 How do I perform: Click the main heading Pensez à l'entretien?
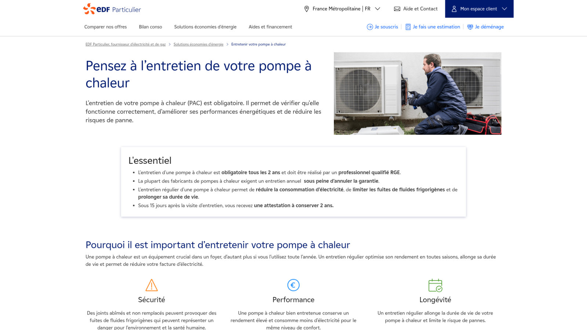click(198, 74)
